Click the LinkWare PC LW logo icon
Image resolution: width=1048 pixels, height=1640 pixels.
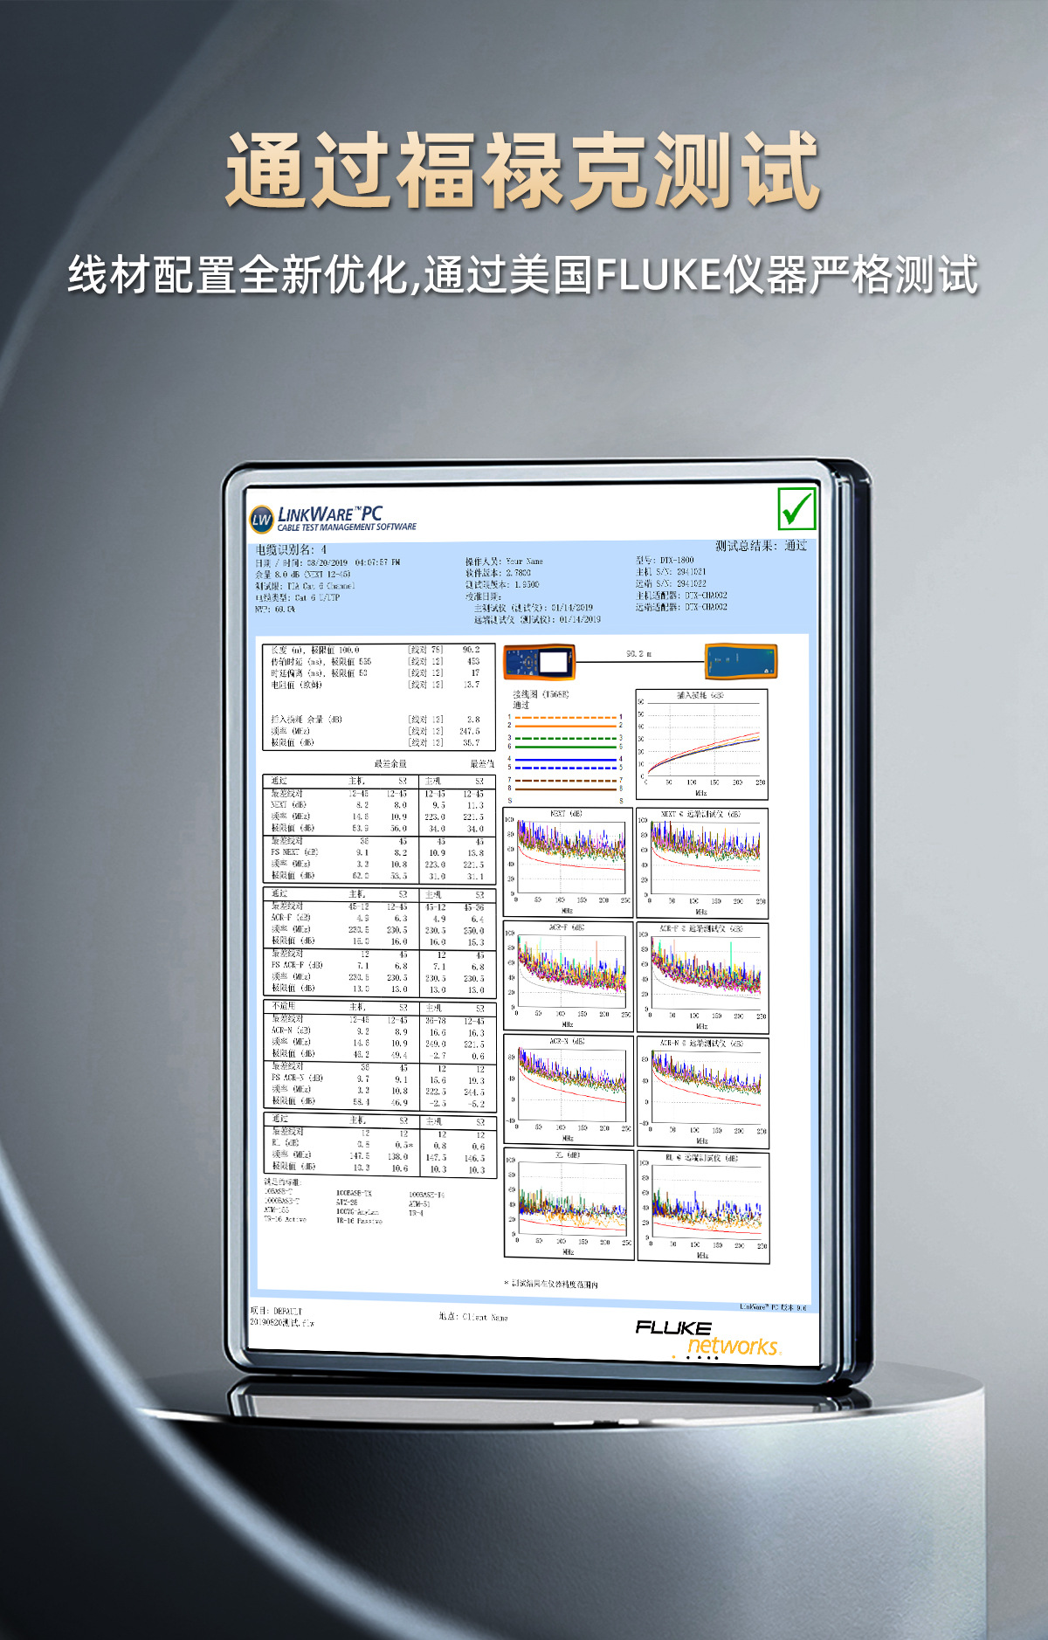click(x=262, y=520)
